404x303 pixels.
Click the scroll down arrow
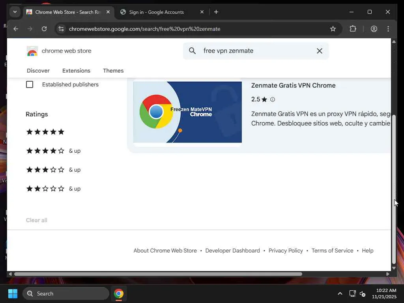click(394, 268)
